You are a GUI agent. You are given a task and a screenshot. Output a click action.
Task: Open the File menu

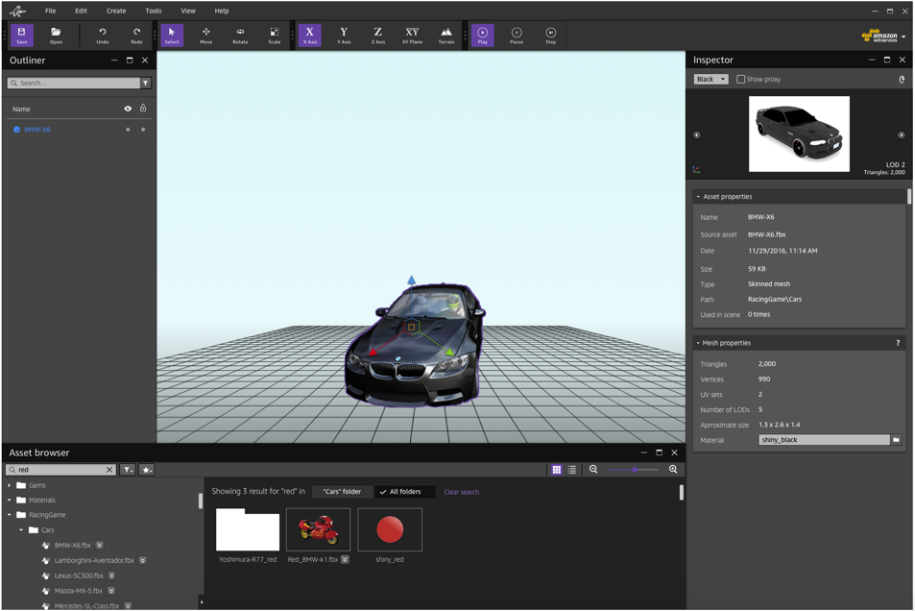pyautogui.click(x=51, y=11)
